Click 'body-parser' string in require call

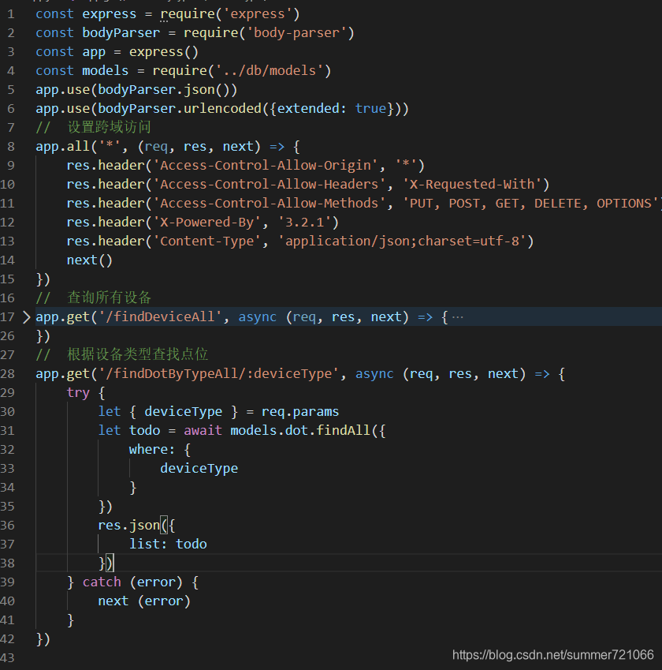tap(296, 33)
